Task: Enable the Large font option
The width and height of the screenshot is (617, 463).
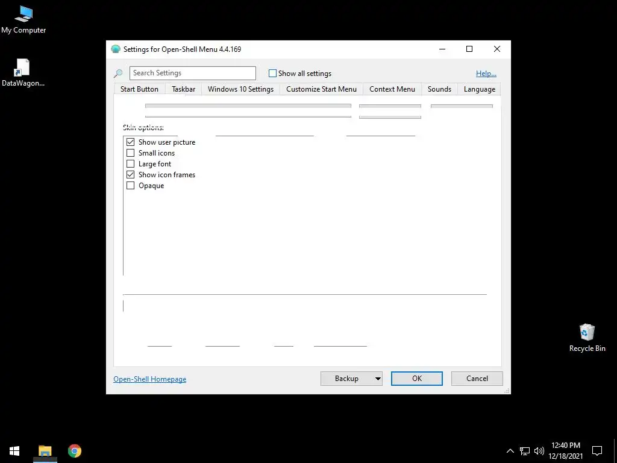Action: (x=130, y=163)
